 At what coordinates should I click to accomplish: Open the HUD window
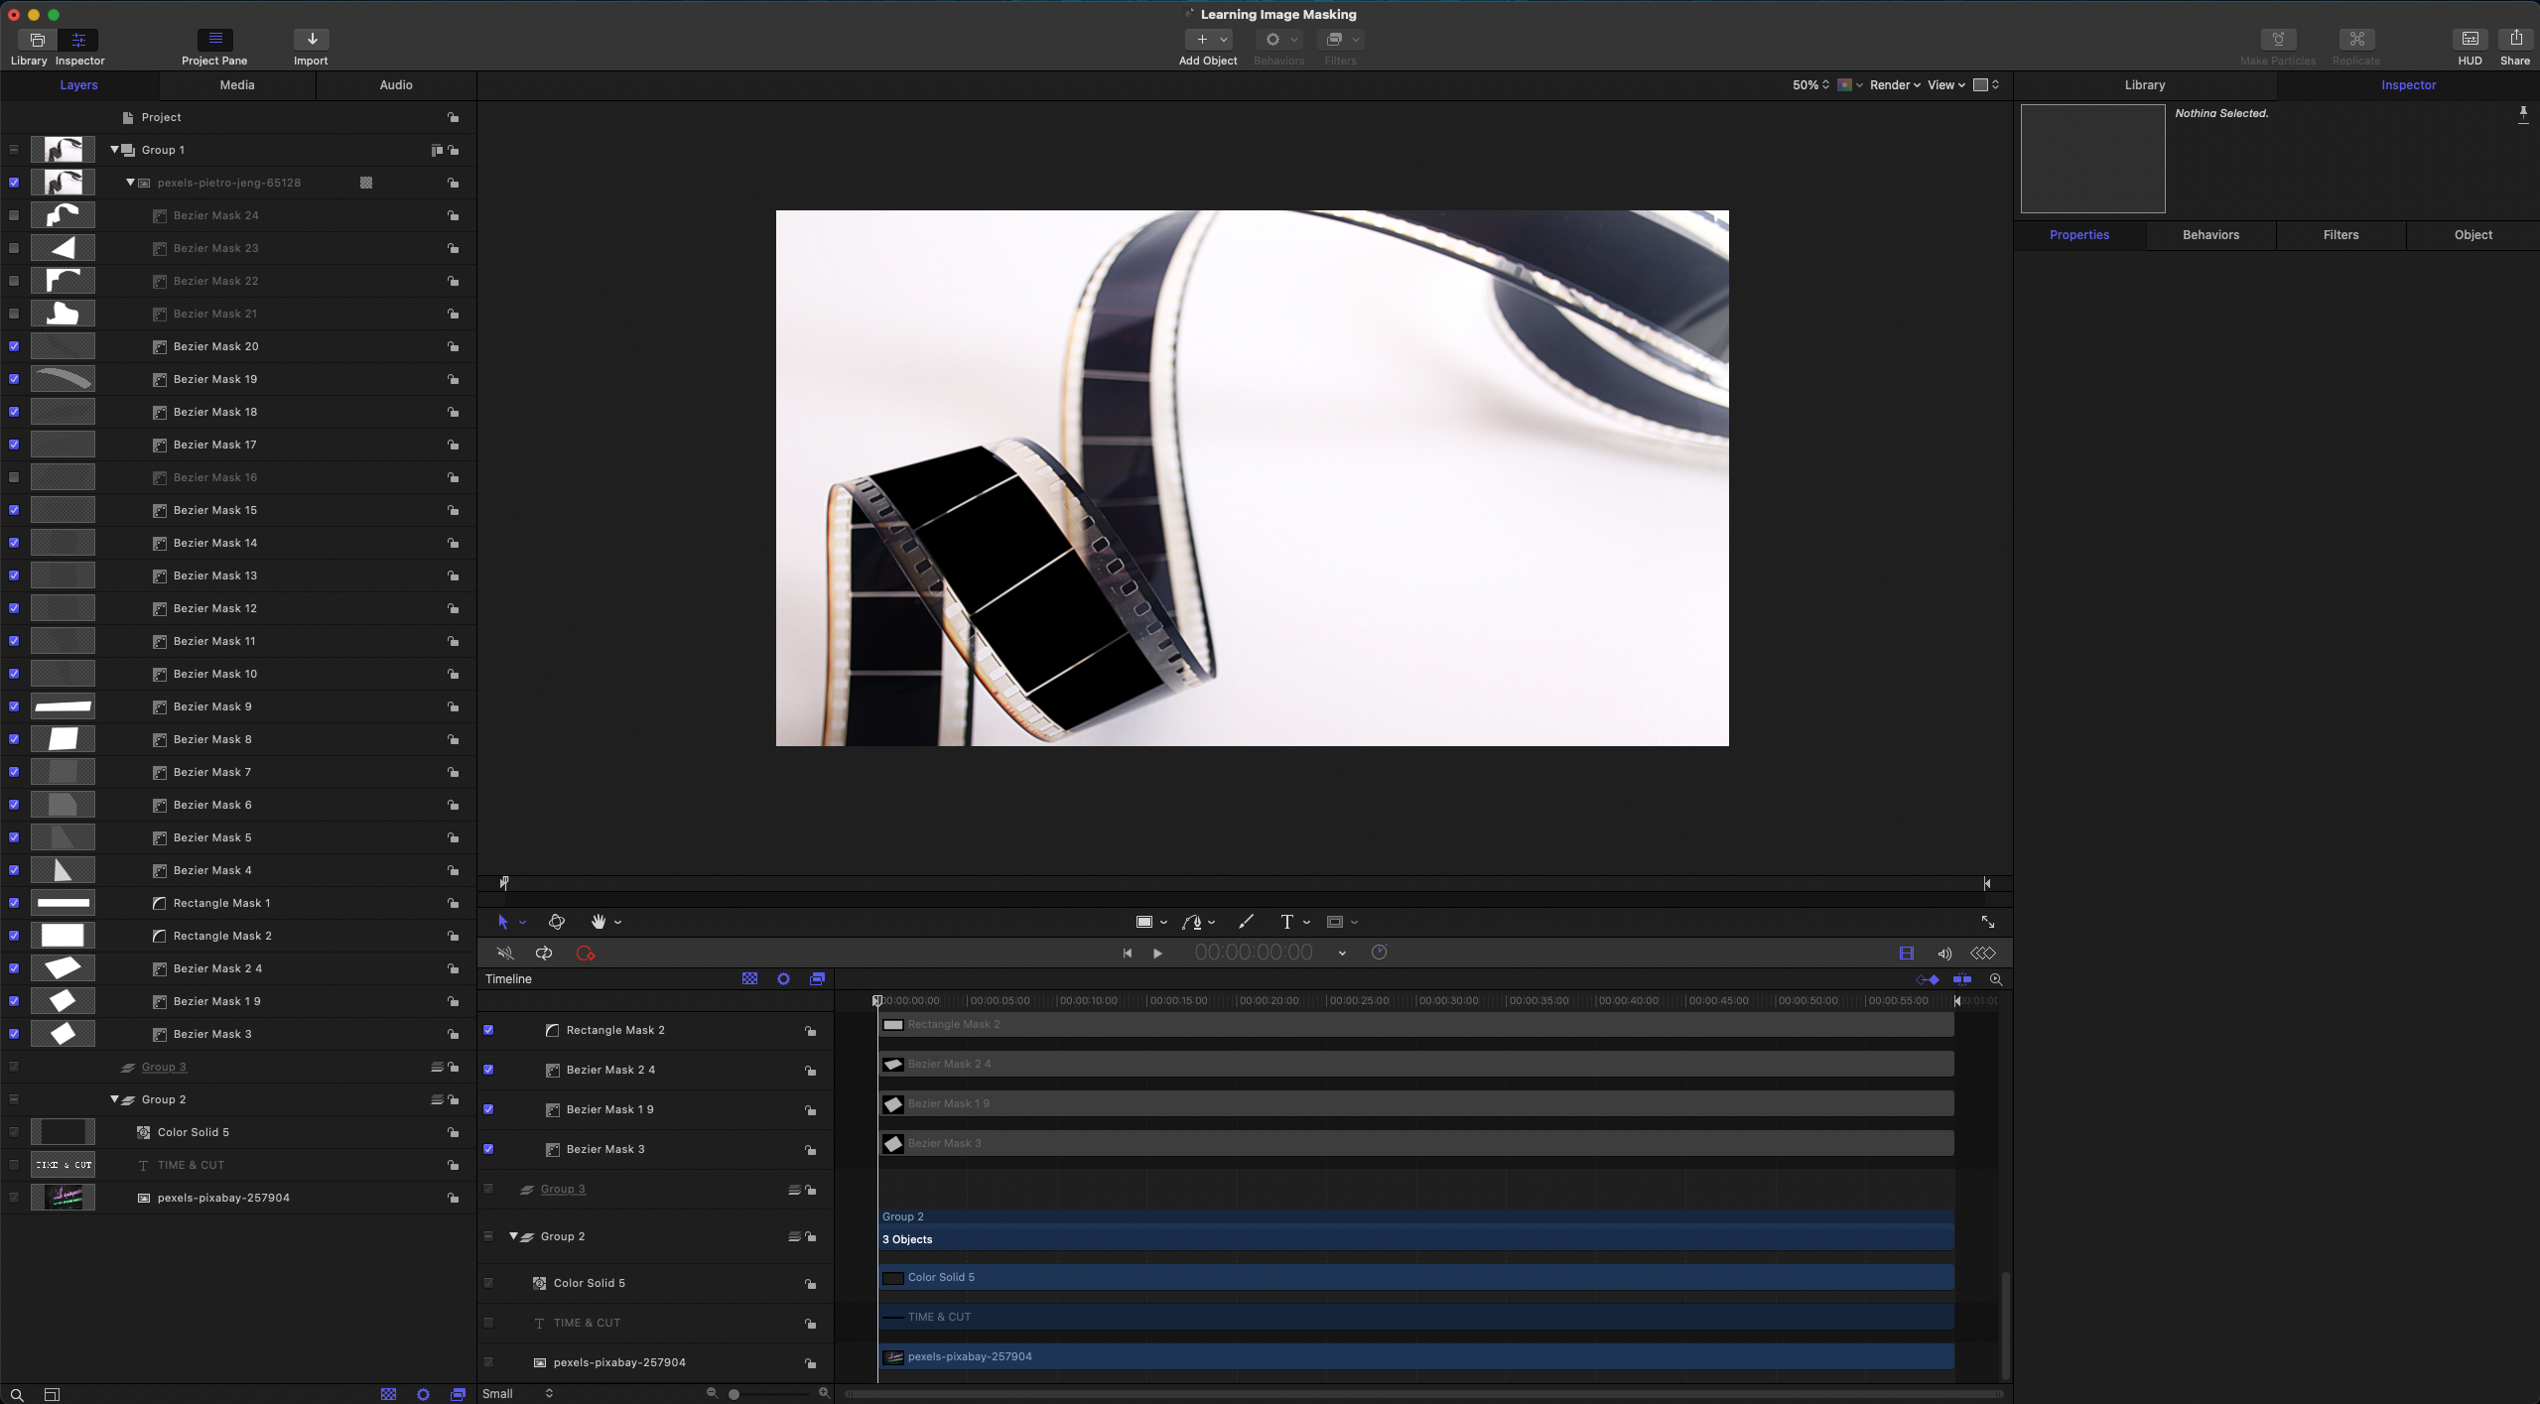point(2470,40)
